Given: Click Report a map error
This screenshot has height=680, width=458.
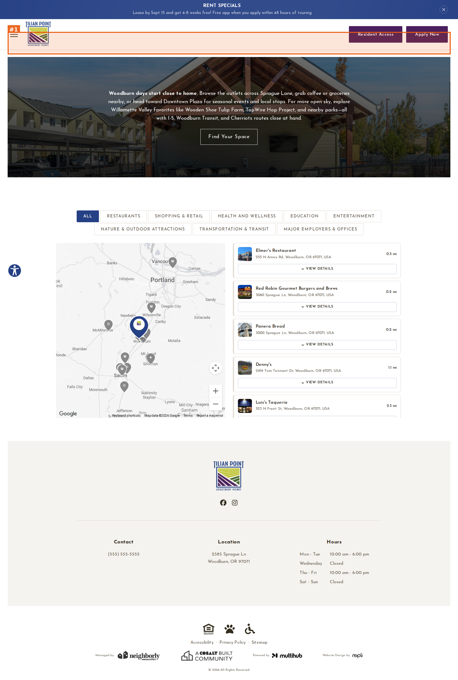Looking at the screenshot, I should 210,416.
